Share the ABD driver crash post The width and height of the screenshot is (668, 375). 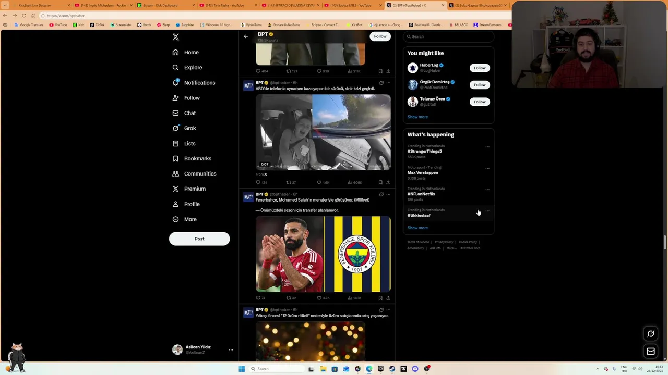click(x=388, y=182)
